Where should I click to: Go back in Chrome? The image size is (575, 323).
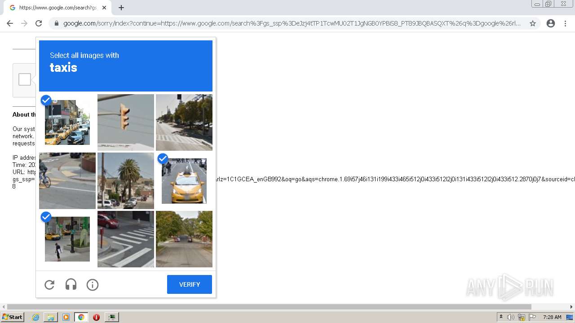click(10, 23)
